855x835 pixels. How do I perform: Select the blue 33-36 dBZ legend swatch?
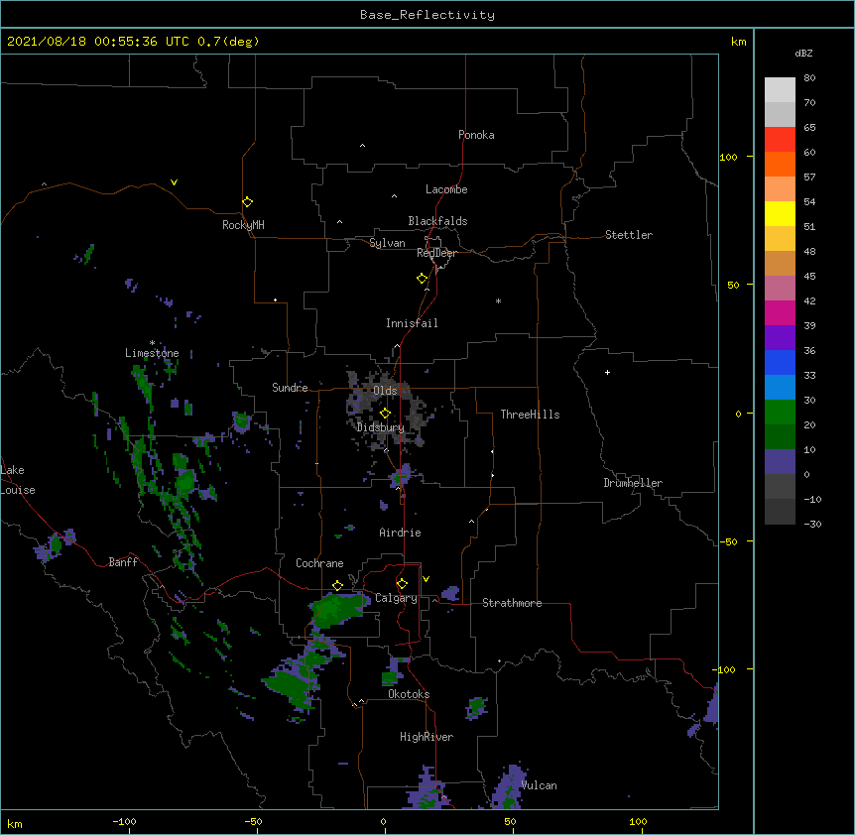coord(780,363)
